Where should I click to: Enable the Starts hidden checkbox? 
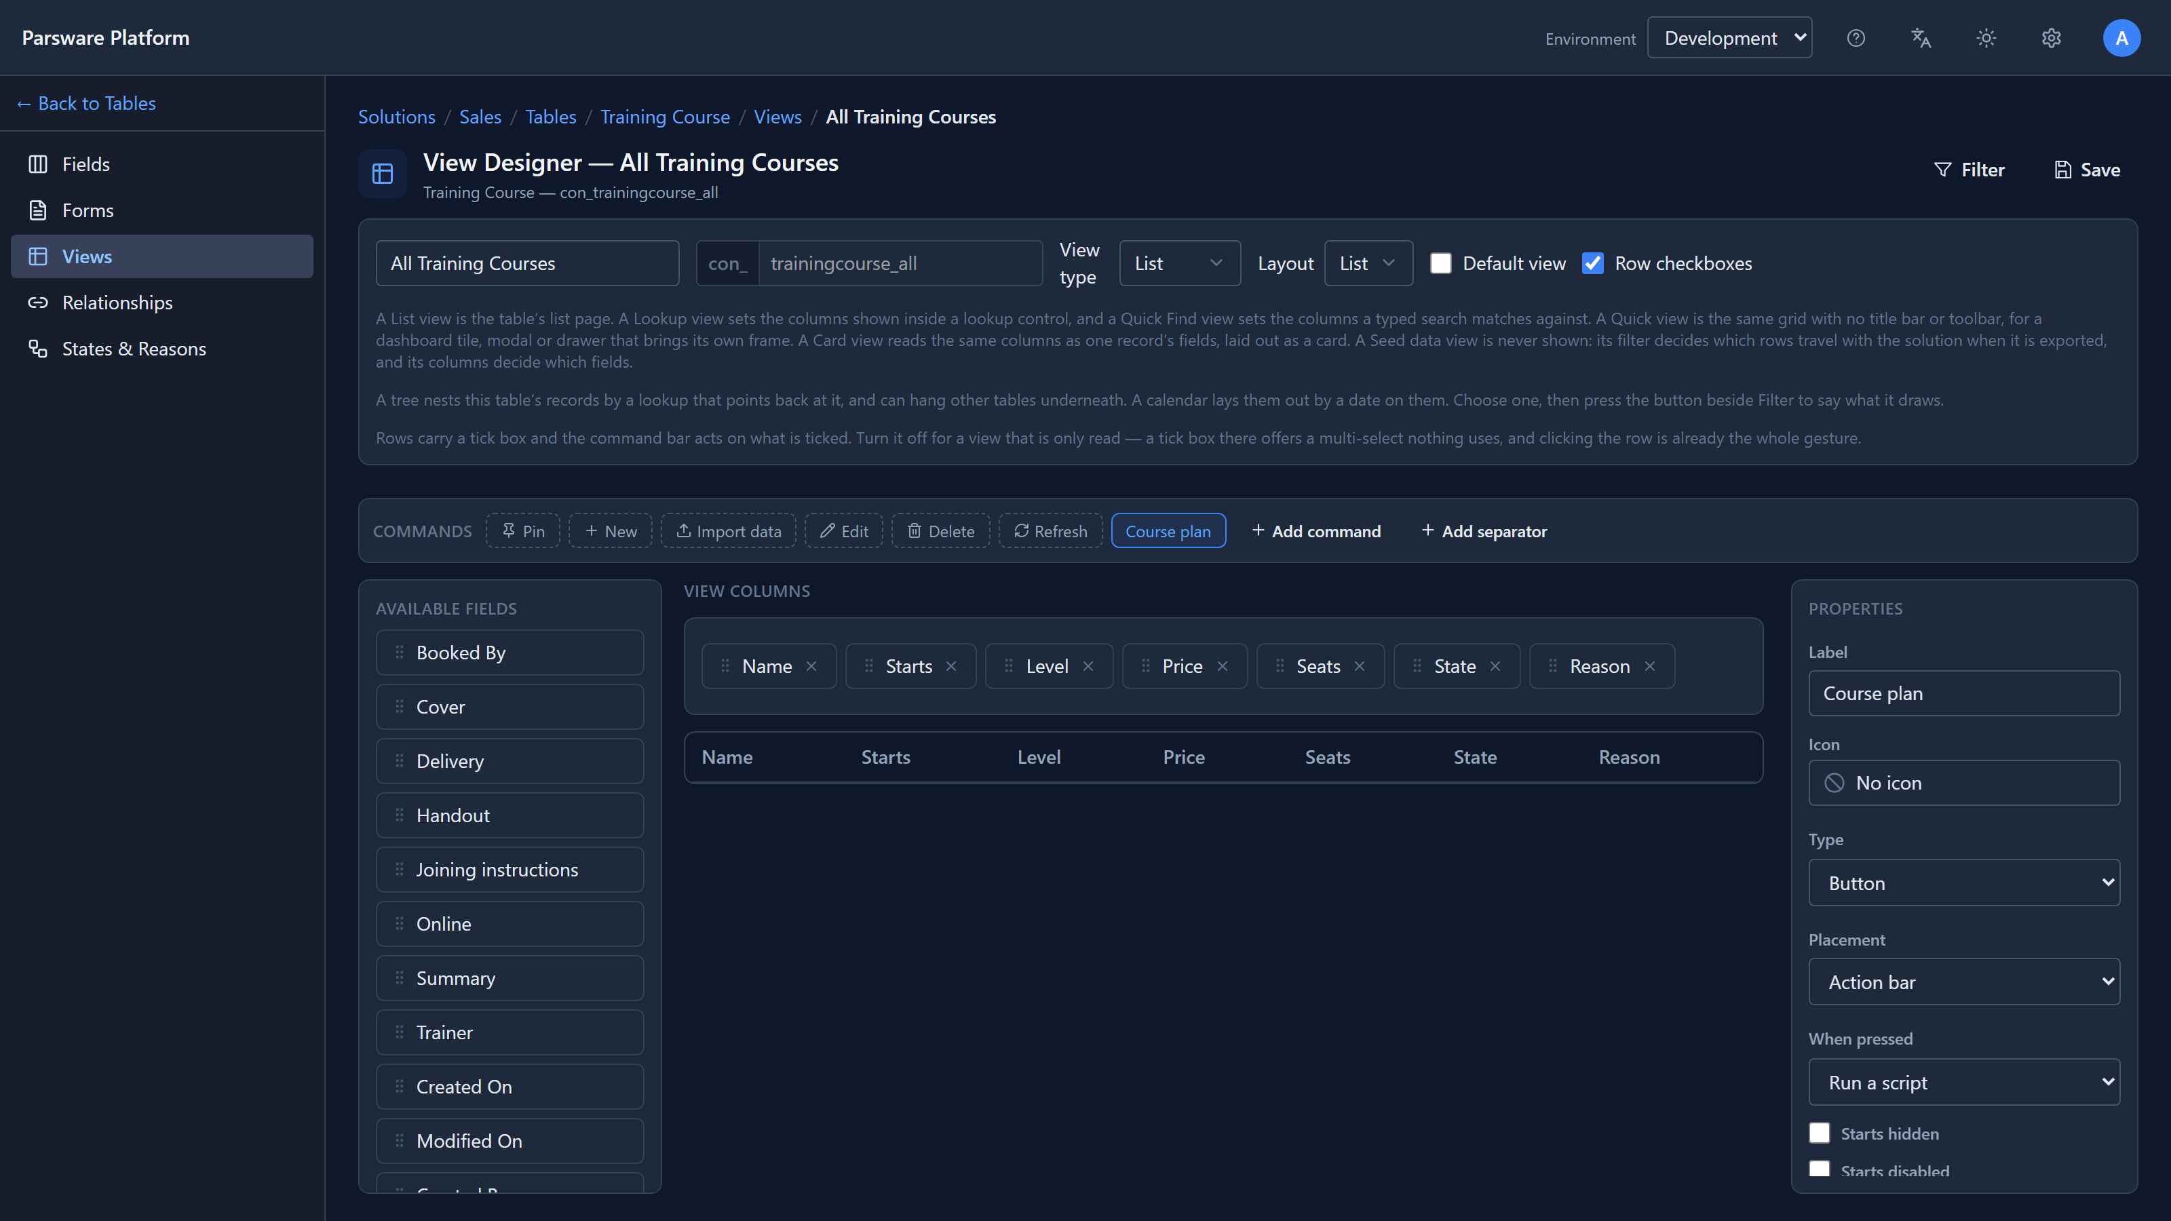[x=1820, y=1133]
